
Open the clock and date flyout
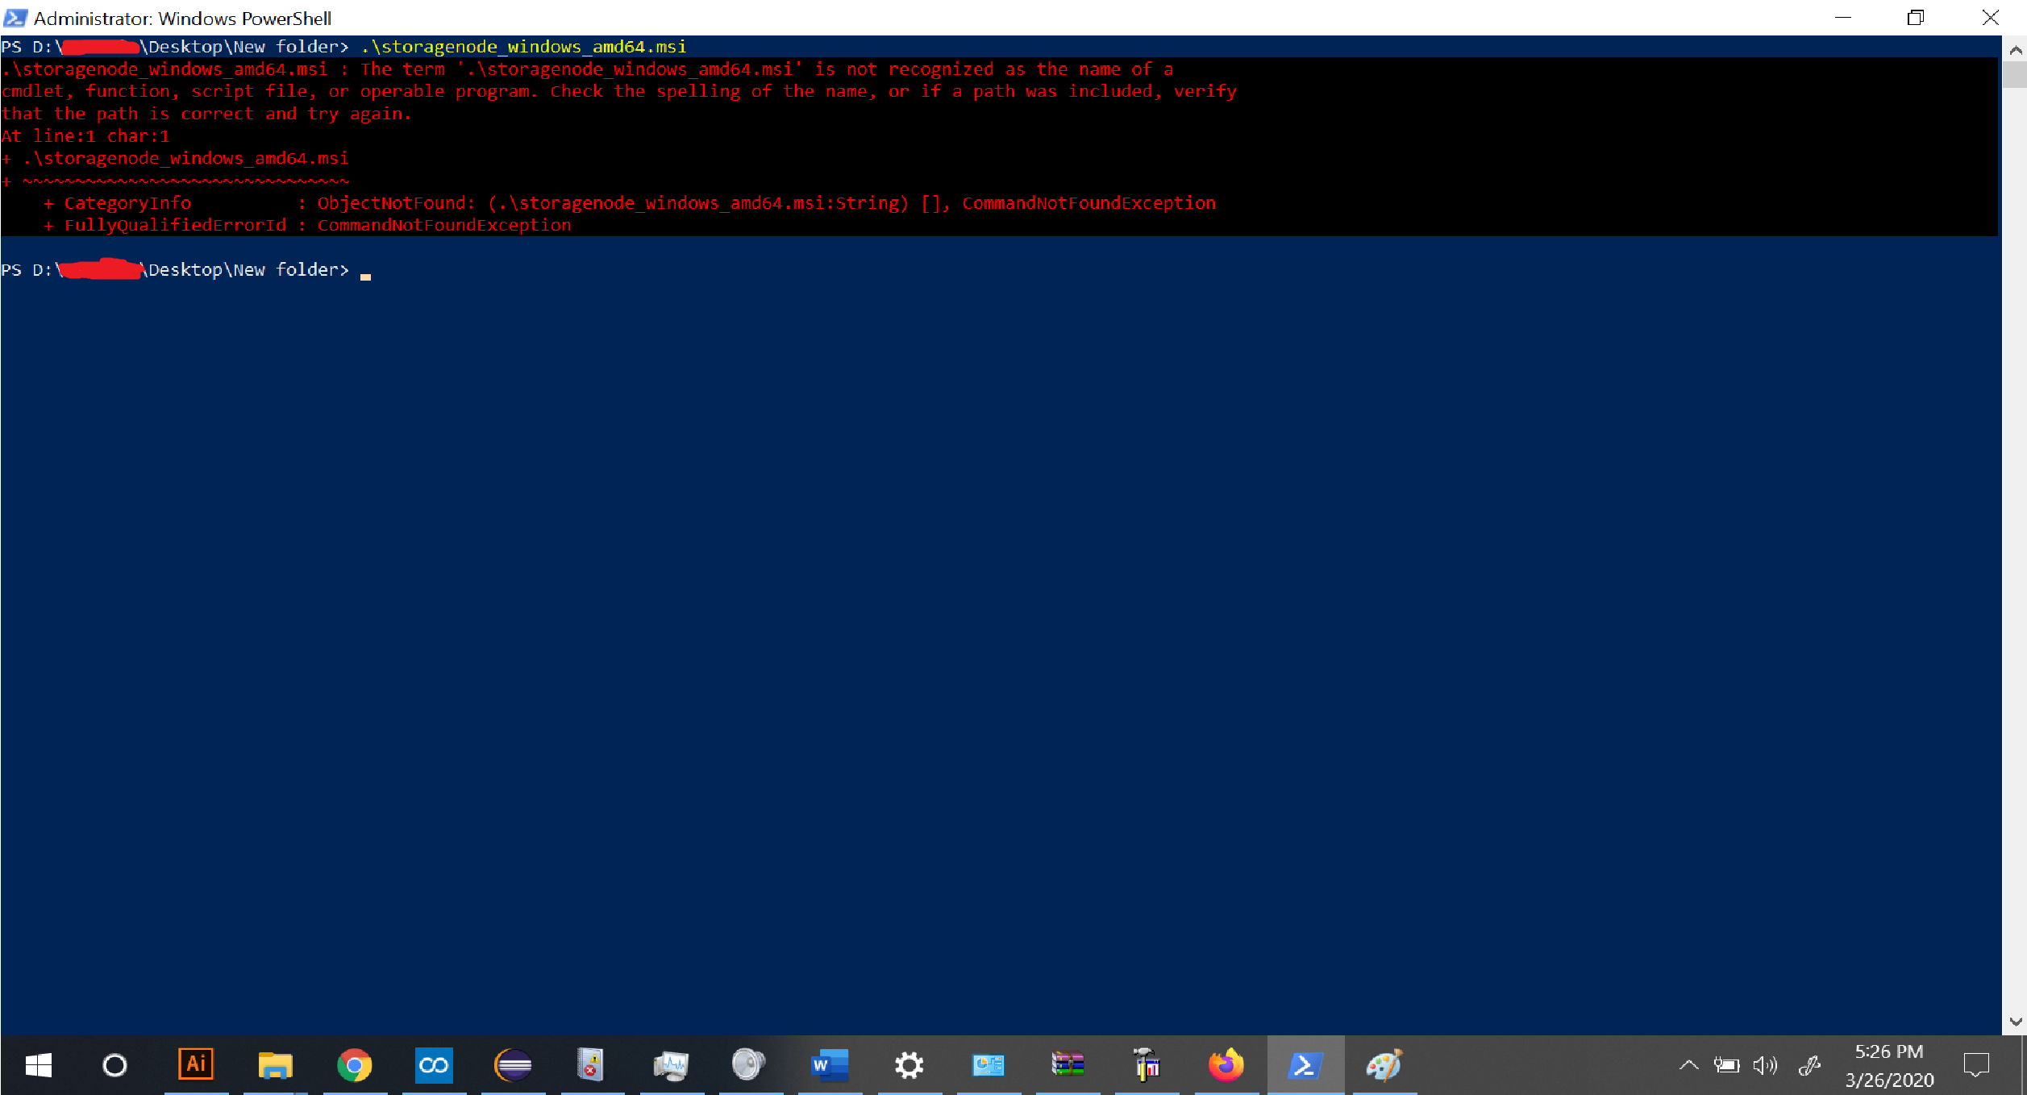[1888, 1065]
